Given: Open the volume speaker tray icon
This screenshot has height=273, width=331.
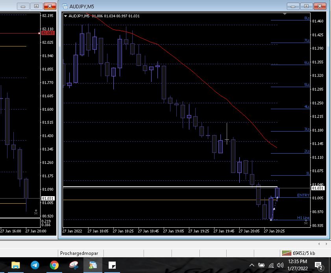Looking at the screenshot, I should (x=280, y=265).
